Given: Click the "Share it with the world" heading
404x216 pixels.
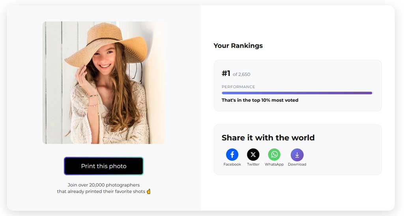Looking at the screenshot, I should pyautogui.click(x=268, y=138).
